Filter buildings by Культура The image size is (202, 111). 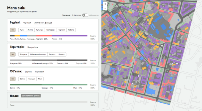click(40, 30)
